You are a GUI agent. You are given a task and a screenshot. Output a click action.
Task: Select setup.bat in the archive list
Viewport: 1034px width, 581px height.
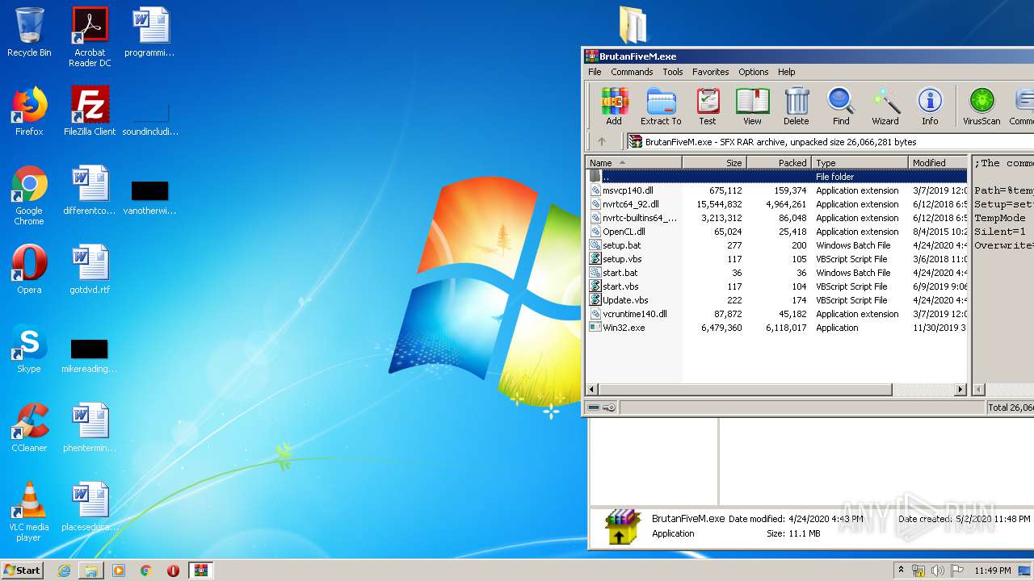[x=776, y=245]
